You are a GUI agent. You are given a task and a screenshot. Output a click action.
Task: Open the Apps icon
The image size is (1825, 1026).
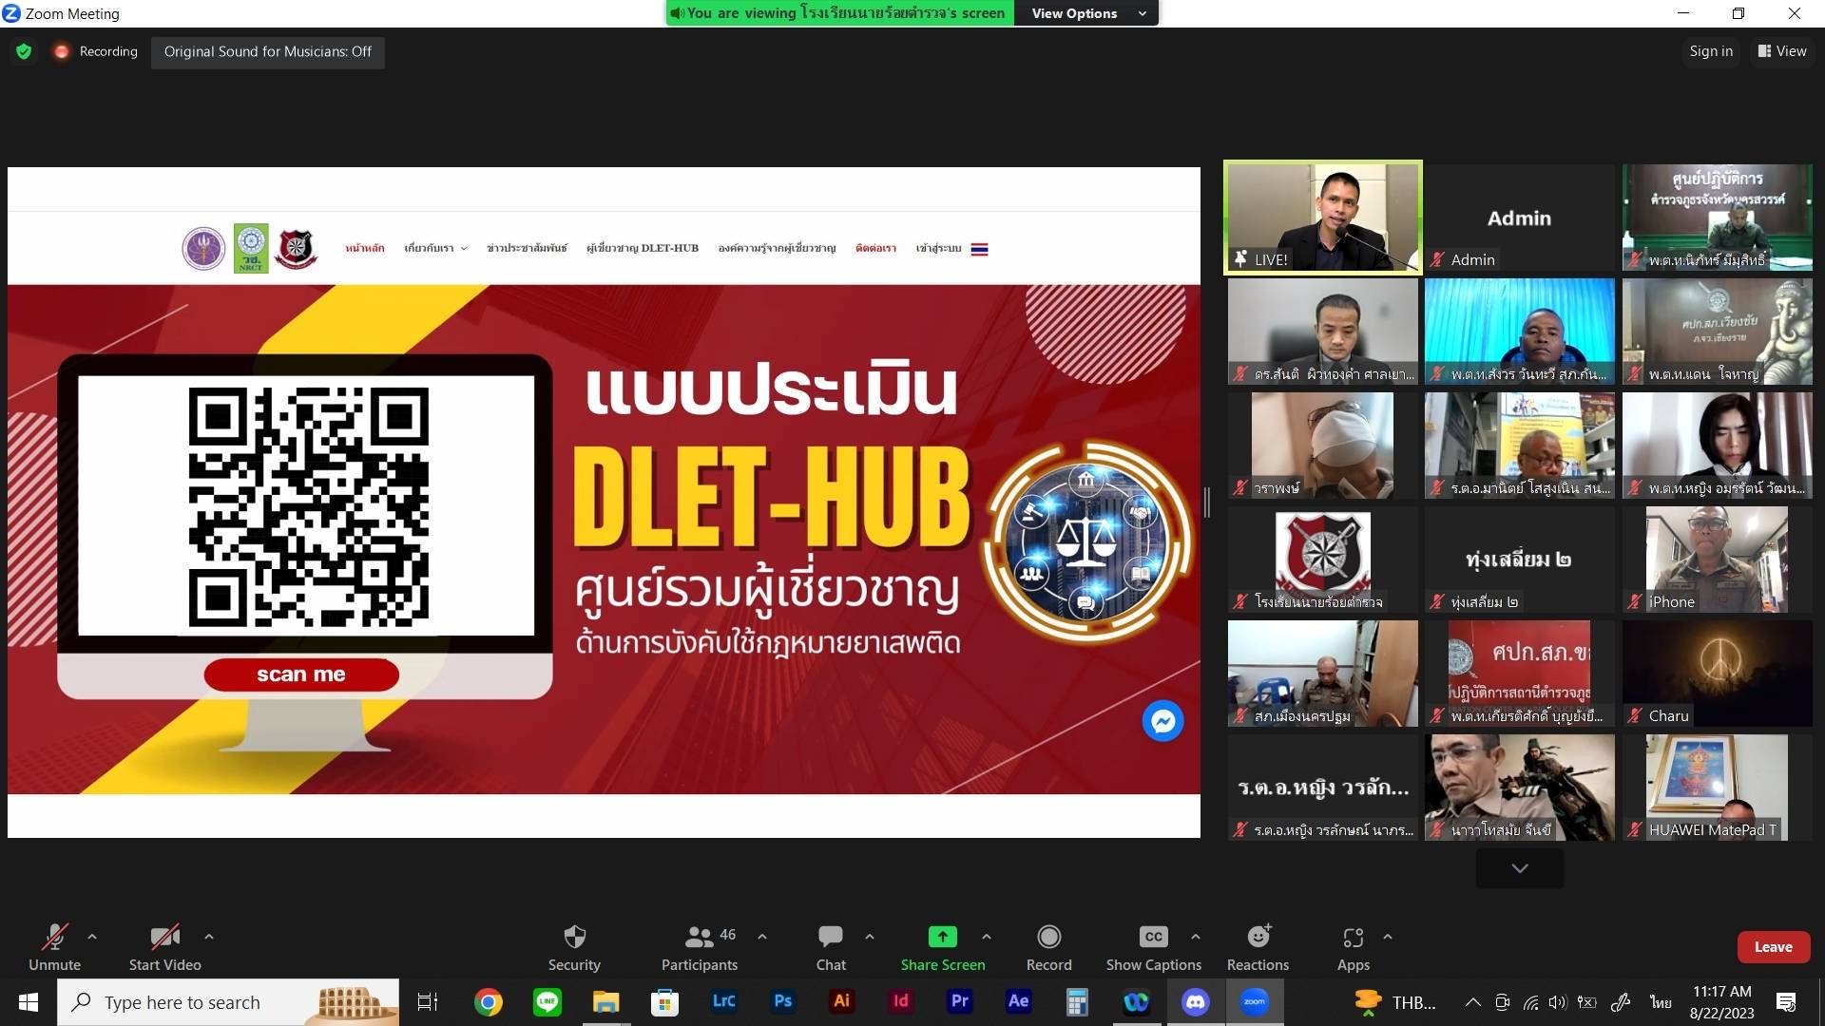[x=1353, y=938]
